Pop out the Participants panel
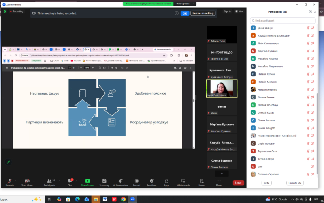 (310, 12)
